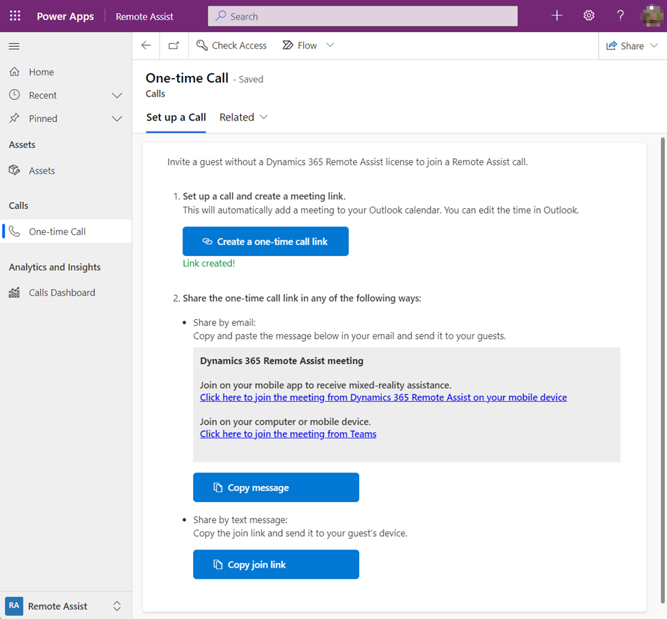
Task: Open Home in the sidebar
Action: click(x=66, y=72)
